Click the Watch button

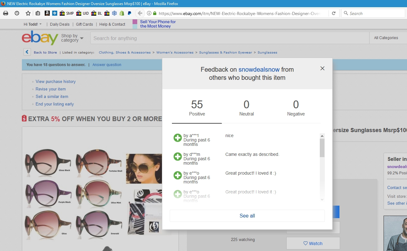[x=313, y=243]
